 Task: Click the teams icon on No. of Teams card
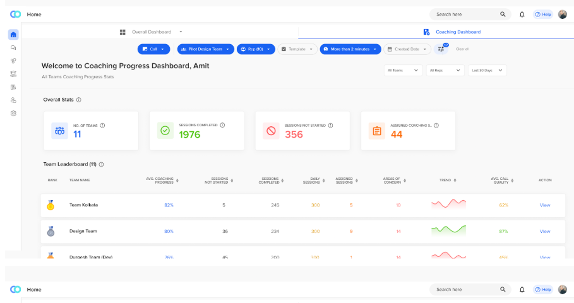coord(59,131)
